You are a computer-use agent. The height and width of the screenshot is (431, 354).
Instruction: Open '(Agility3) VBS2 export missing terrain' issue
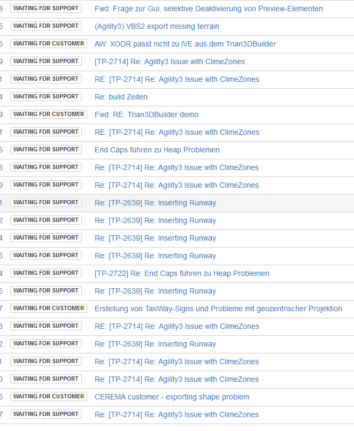click(x=157, y=26)
